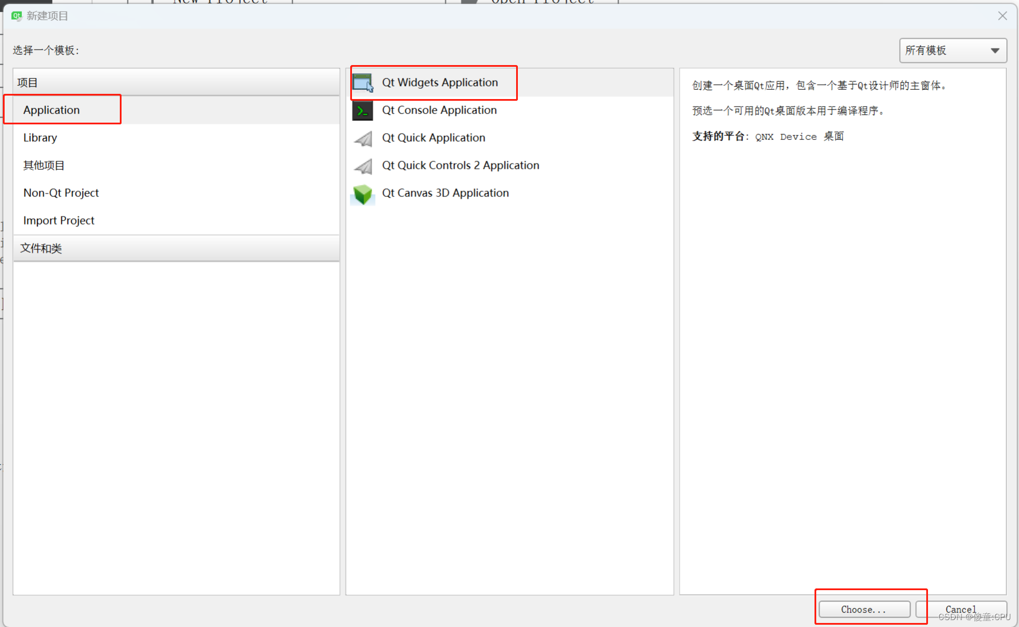
Task: Click the 文件和类 section header
Action: tap(176, 248)
